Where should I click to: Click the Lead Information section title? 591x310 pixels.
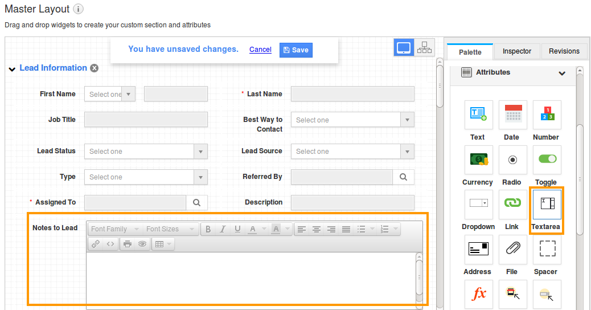(53, 68)
